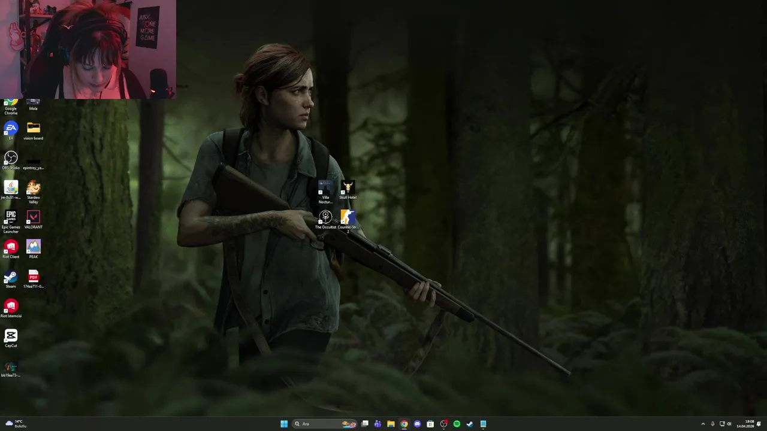Open the weather widget showing 14°C
This screenshot has height=431, width=767.
16,424
